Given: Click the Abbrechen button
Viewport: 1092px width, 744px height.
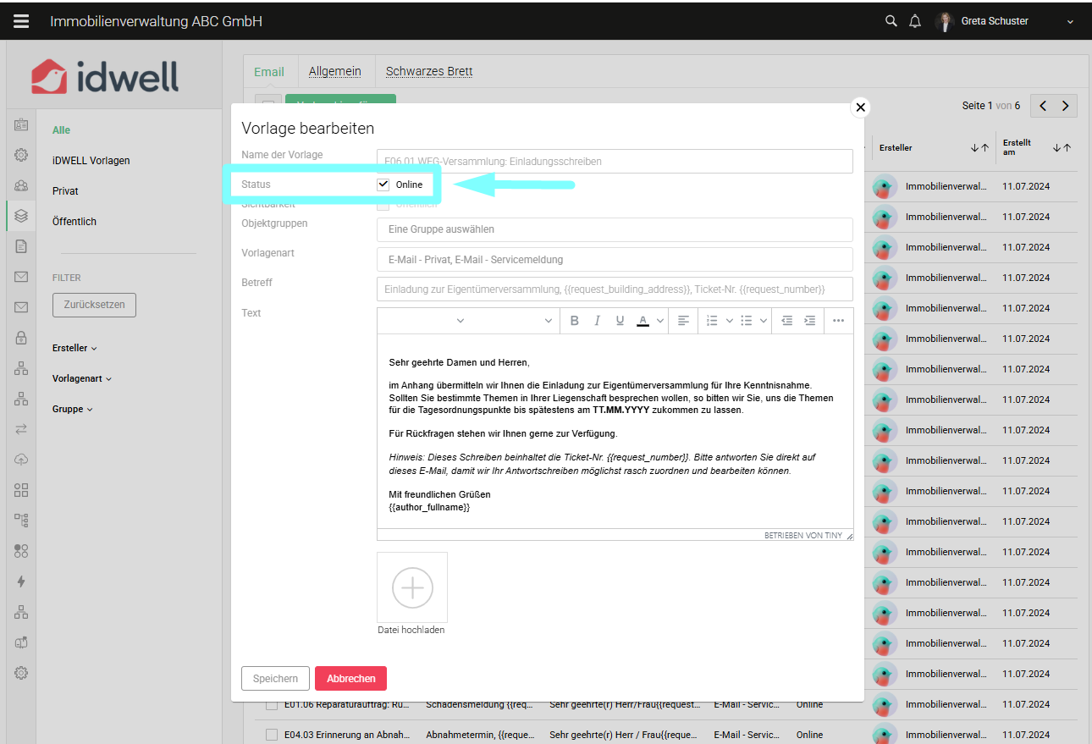Looking at the screenshot, I should point(350,679).
